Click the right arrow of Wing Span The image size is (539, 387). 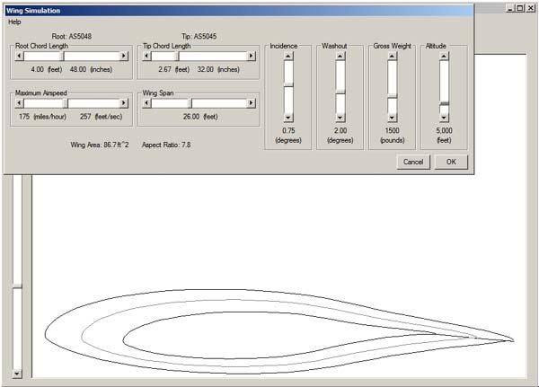click(252, 103)
